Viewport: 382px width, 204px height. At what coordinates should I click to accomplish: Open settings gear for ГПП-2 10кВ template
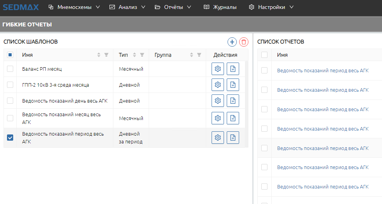(218, 85)
